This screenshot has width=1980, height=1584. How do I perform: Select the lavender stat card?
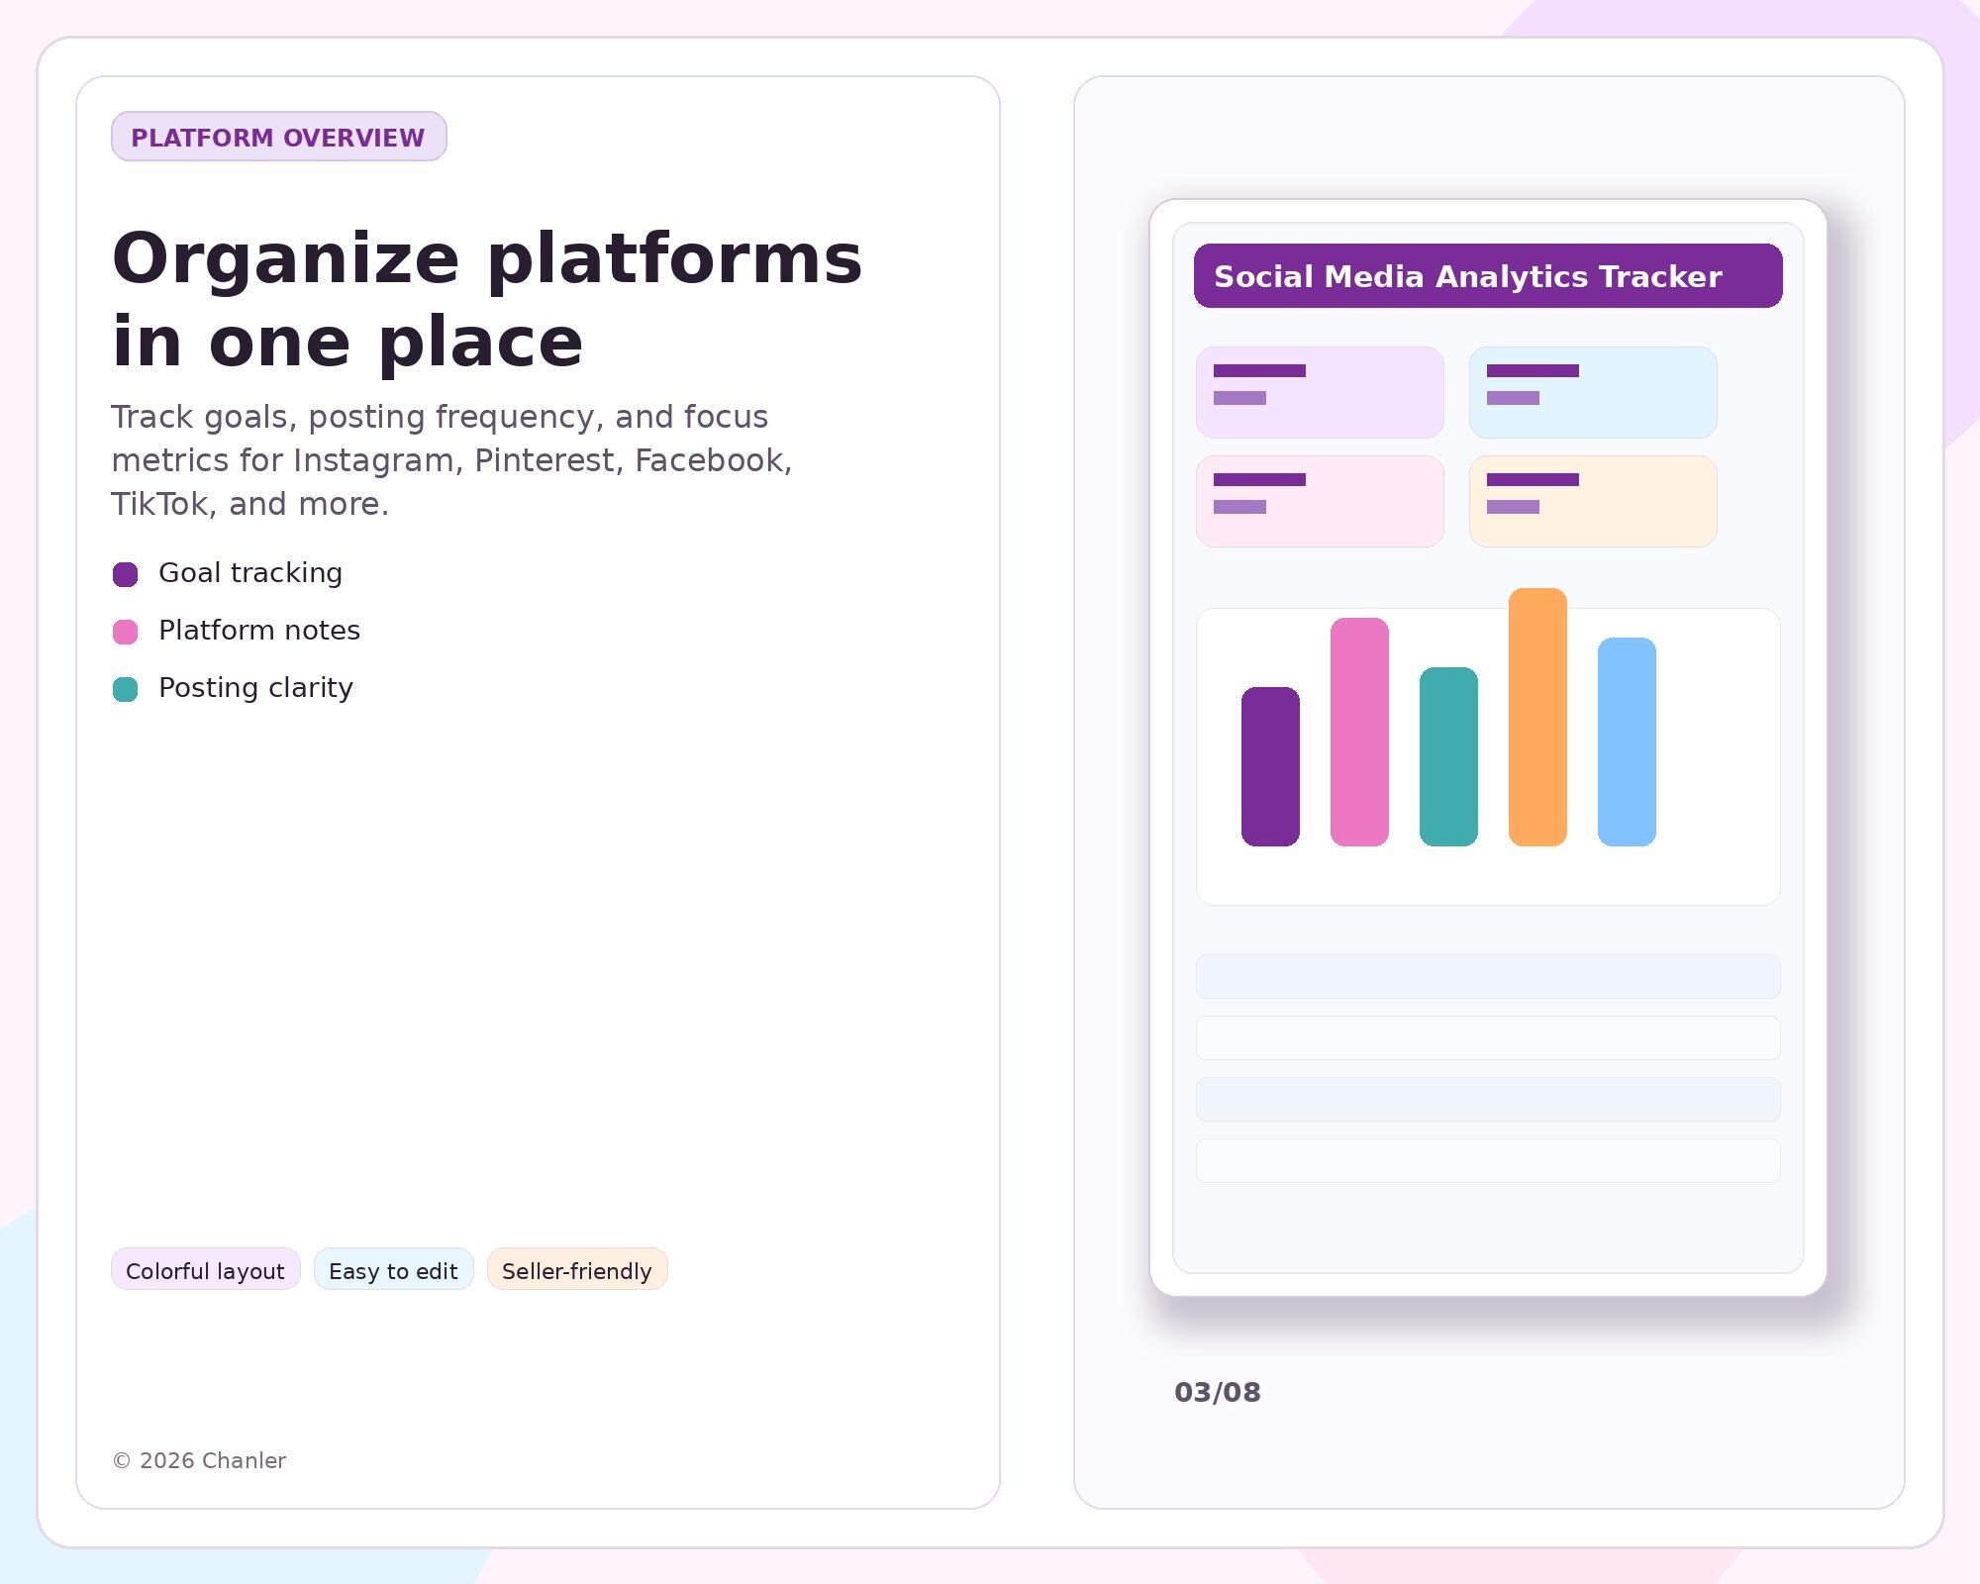click(x=1320, y=392)
